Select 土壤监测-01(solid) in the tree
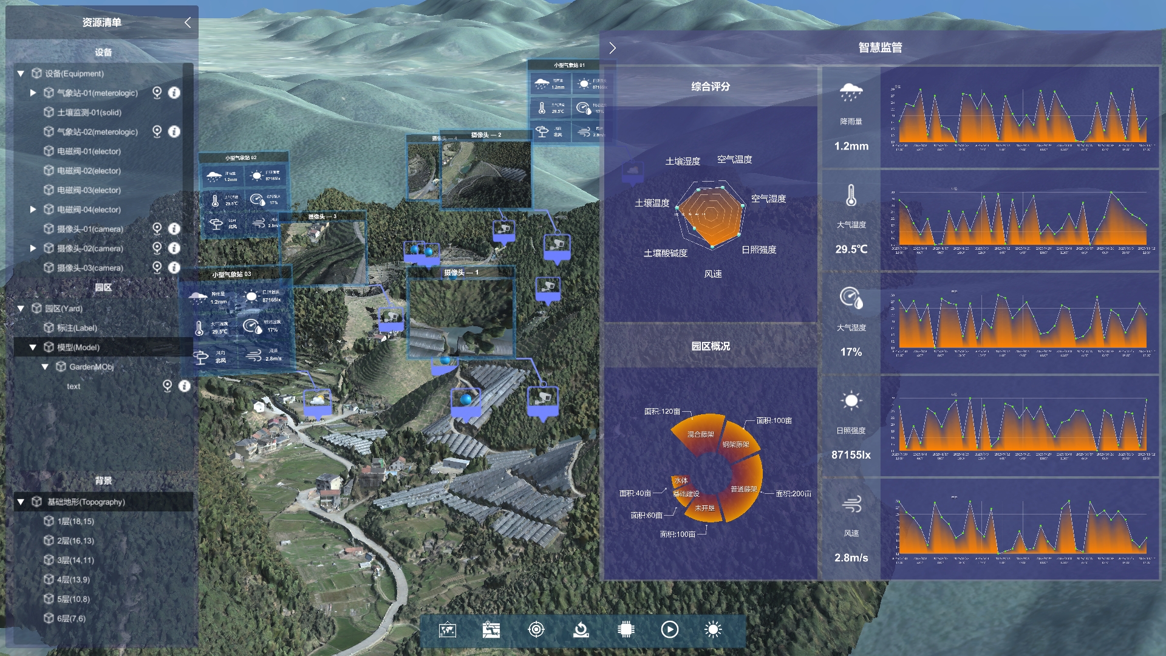Image resolution: width=1166 pixels, height=656 pixels. [89, 112]
